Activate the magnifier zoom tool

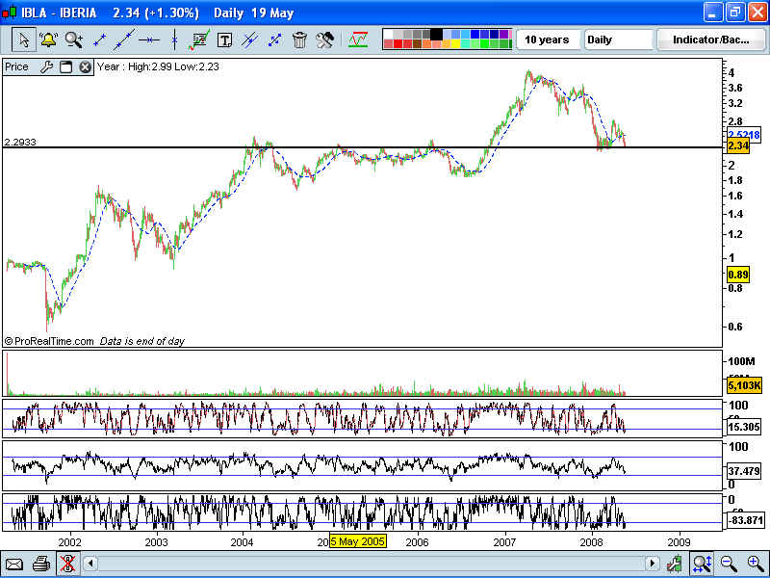tap(74, 39)
